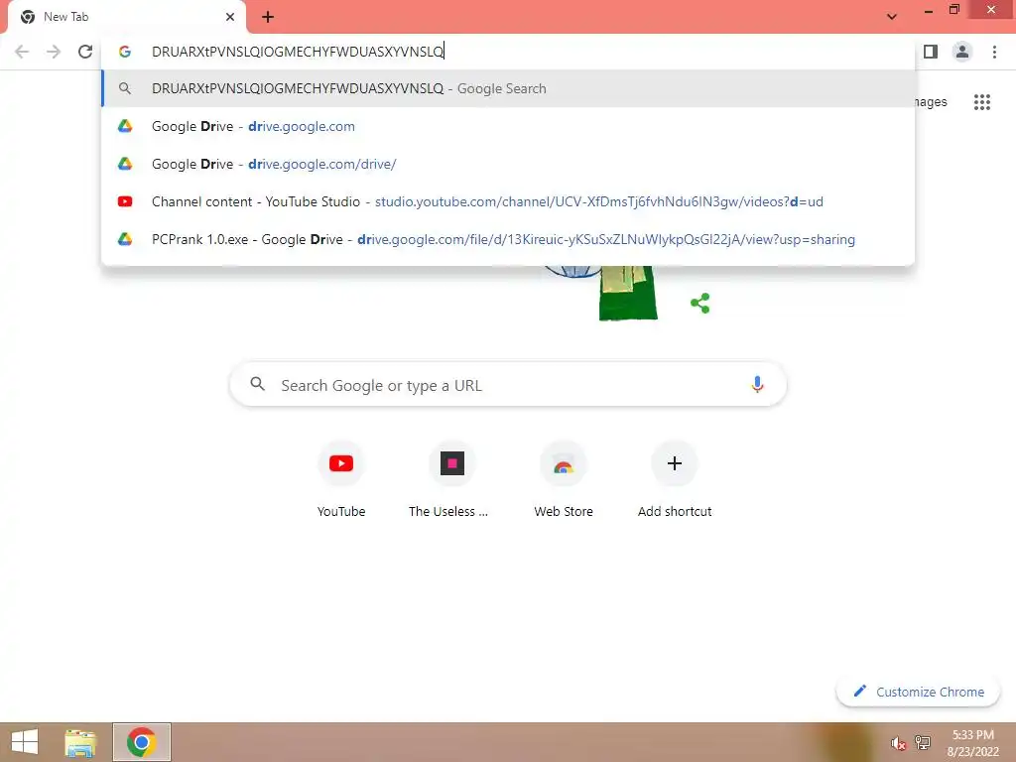Click the Google G icon in the address bar
This screenshot has width=1016, height=762.
tap(125, 52)
